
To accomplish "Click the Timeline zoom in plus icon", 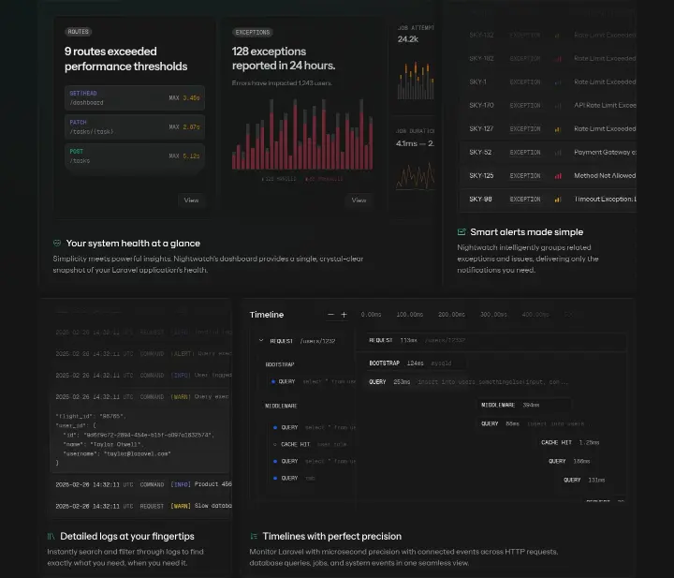I will [x=344, y=315].
